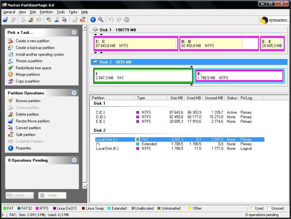Open the Disk menu
The width and height of the screenshot is (291, 219).
pyautogui.click(x=33, y=12)
